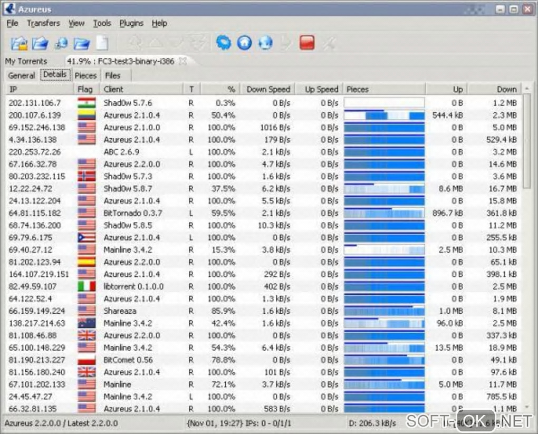Viewport: 538px width, 434px height.
Task: Click the red Stop button icon
Action: point(307,43)
